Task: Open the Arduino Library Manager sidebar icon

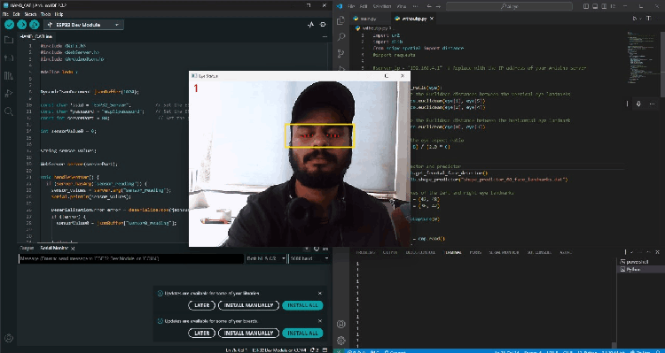Action: tap(9, 76)
